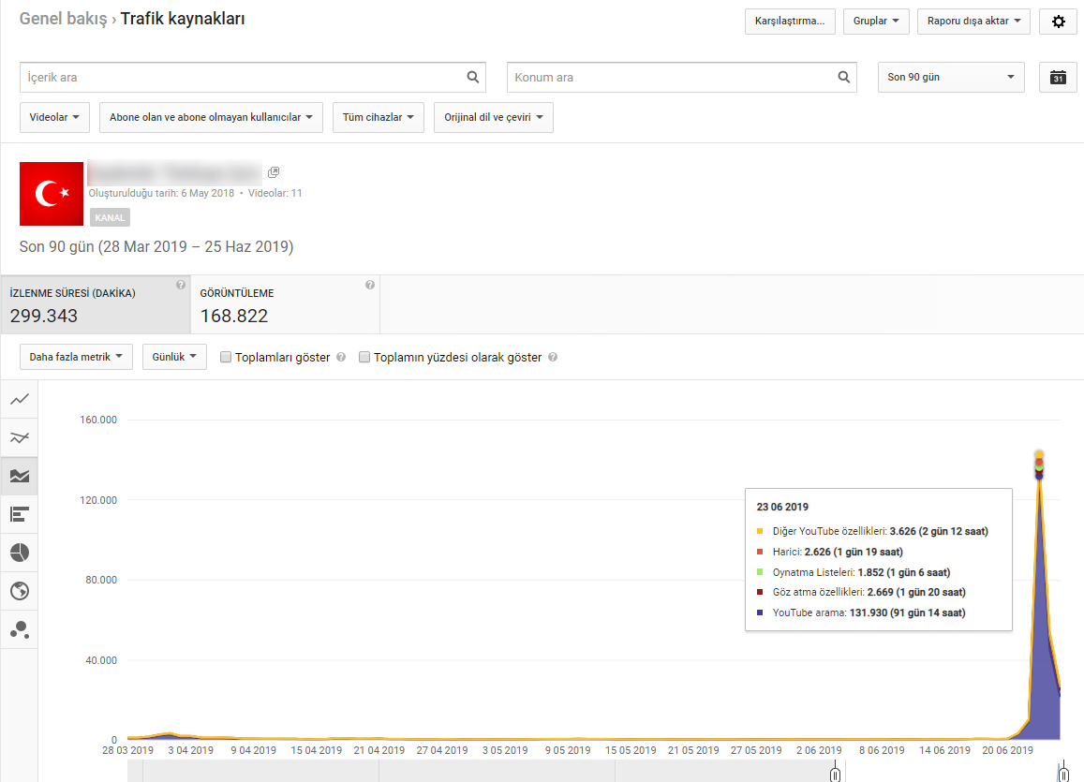Open the Videolar dropdown filter
1084x782 pixels.
[x=54, y=117]
